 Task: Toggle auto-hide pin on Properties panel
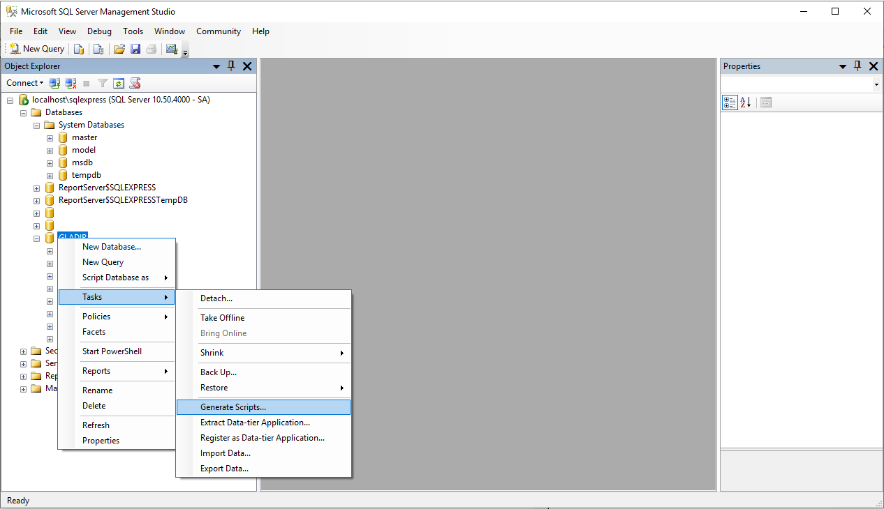(857, 66)
